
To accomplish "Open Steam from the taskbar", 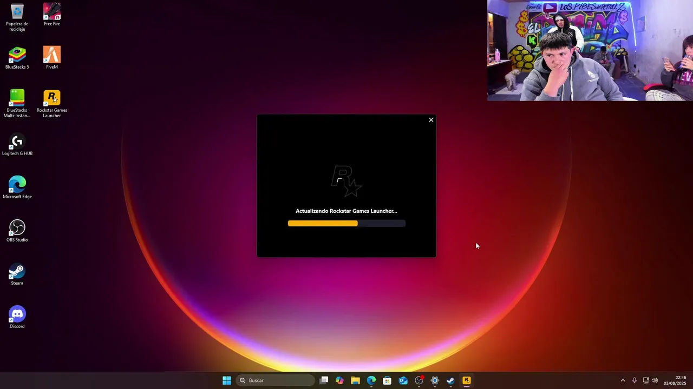I will (450, 380).
